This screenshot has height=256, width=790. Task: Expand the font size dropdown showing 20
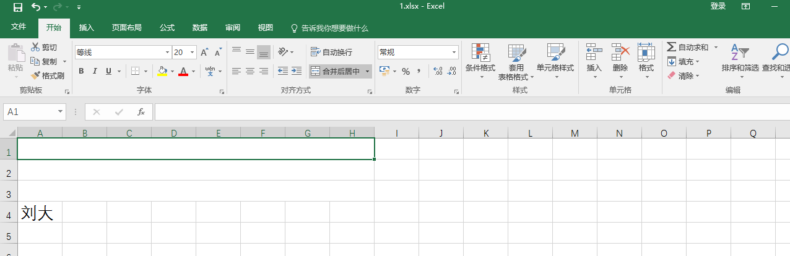click(x=193, y=53)
